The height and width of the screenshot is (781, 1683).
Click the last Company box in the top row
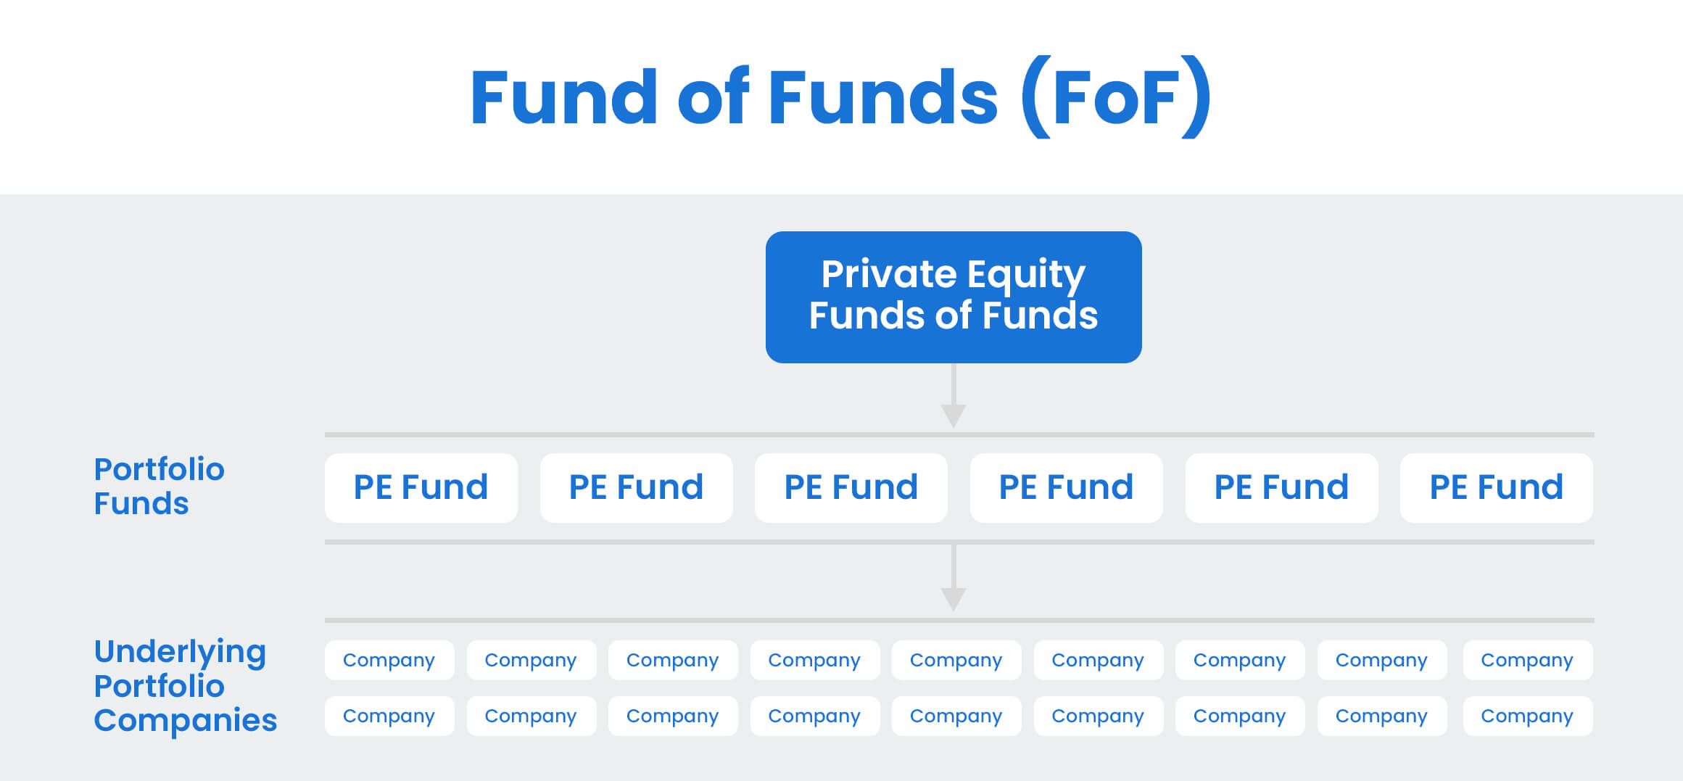pos(1527,660)
